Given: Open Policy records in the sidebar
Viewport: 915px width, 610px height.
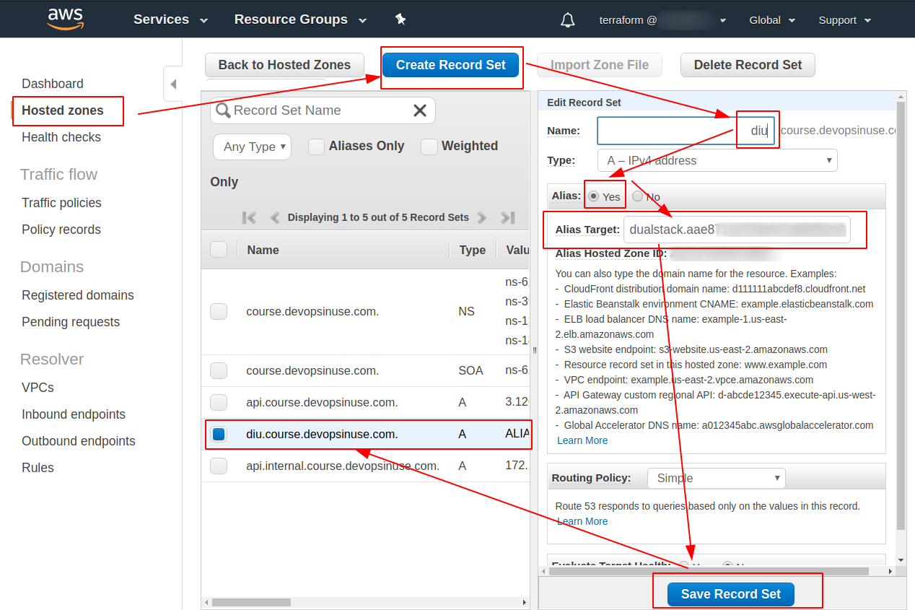Looking at the screenshot, I should [x=61, y=230].
